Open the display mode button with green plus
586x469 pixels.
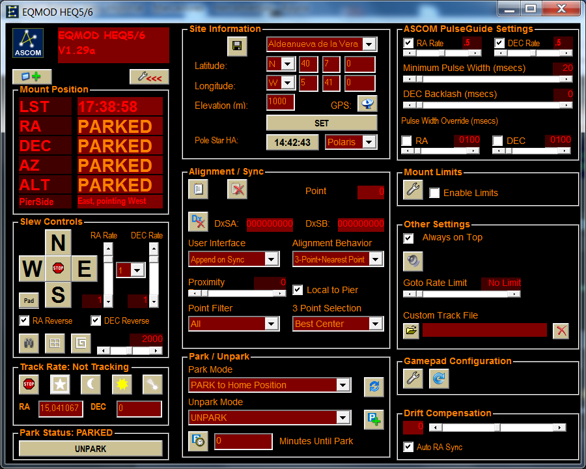tap(32, 77)
